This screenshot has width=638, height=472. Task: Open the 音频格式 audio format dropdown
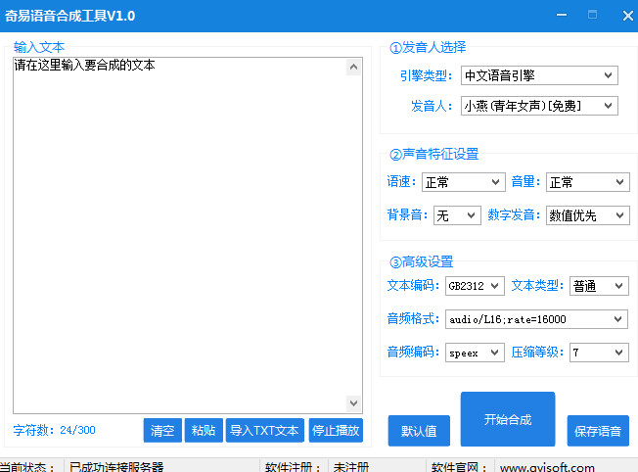(x=536, y=319)
